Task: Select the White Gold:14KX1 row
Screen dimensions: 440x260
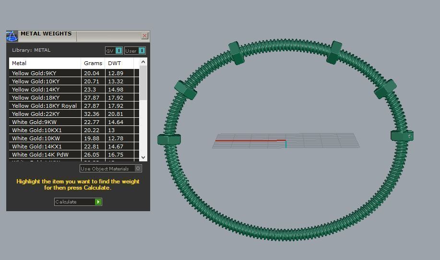Action: [74, 146]
